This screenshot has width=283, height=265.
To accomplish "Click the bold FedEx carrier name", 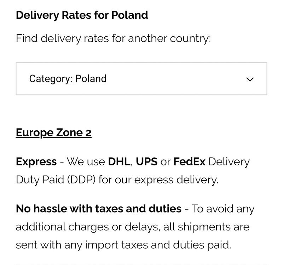I will tap(189, 162).
